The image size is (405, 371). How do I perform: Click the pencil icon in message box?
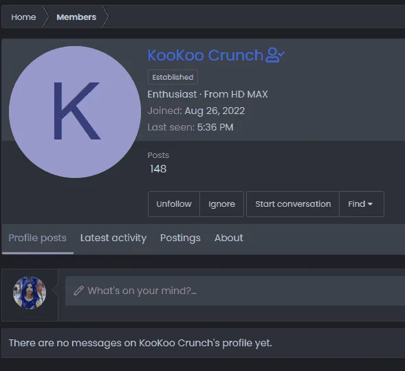tap(78, 291)
